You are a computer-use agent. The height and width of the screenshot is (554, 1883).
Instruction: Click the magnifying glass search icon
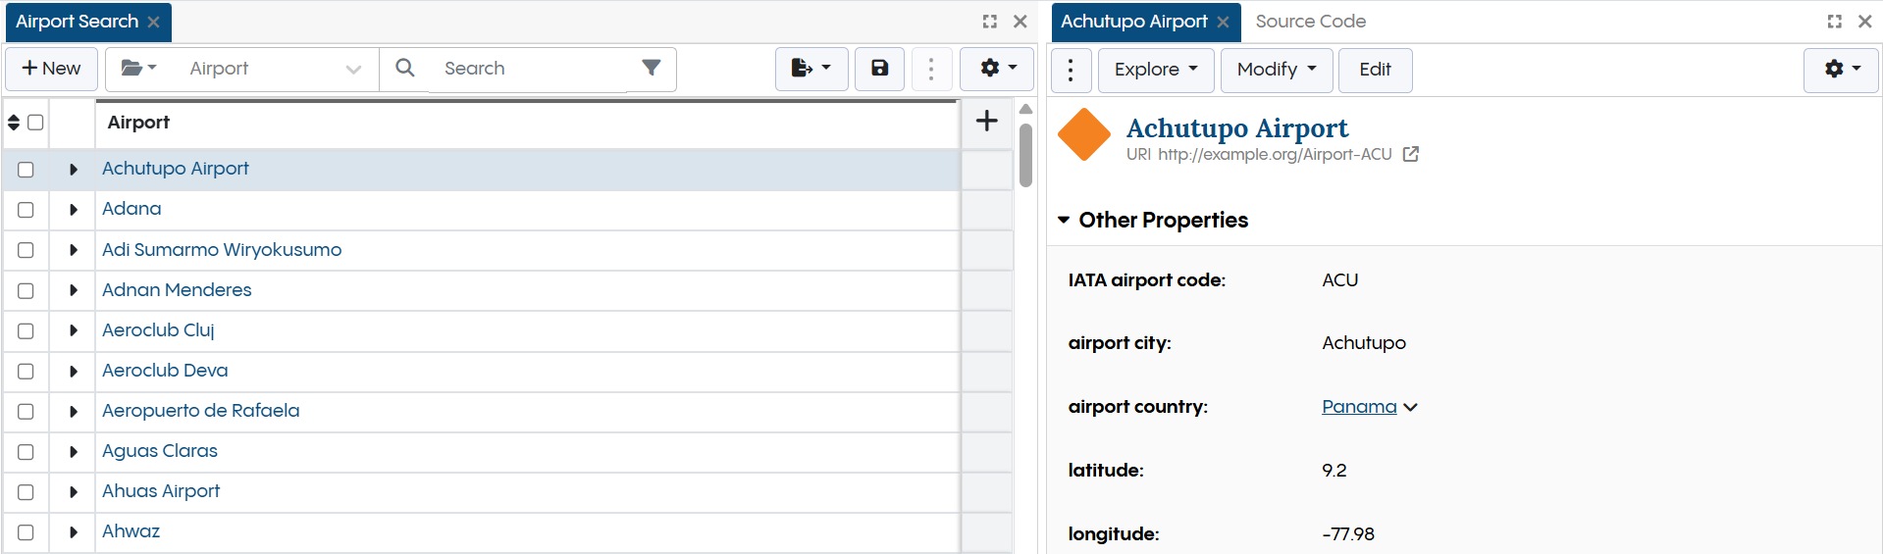click(404, 69)
